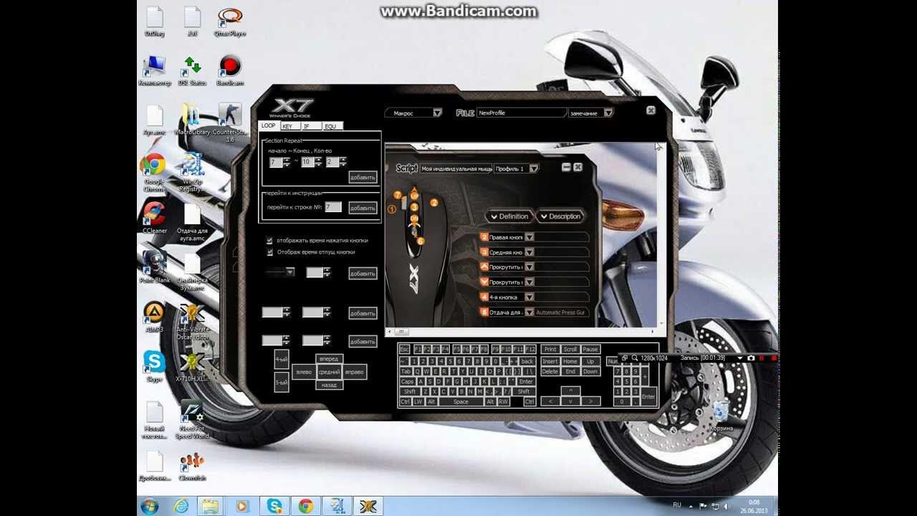Screen dimensions: 917x516
Task: Expand the Description section
Action: tap(560, 216)
